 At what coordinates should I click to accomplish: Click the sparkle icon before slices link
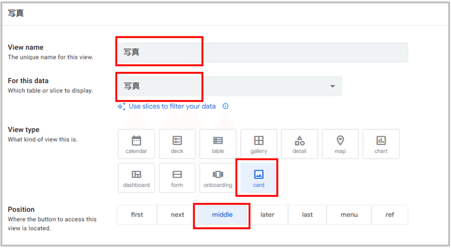[121, 106]
